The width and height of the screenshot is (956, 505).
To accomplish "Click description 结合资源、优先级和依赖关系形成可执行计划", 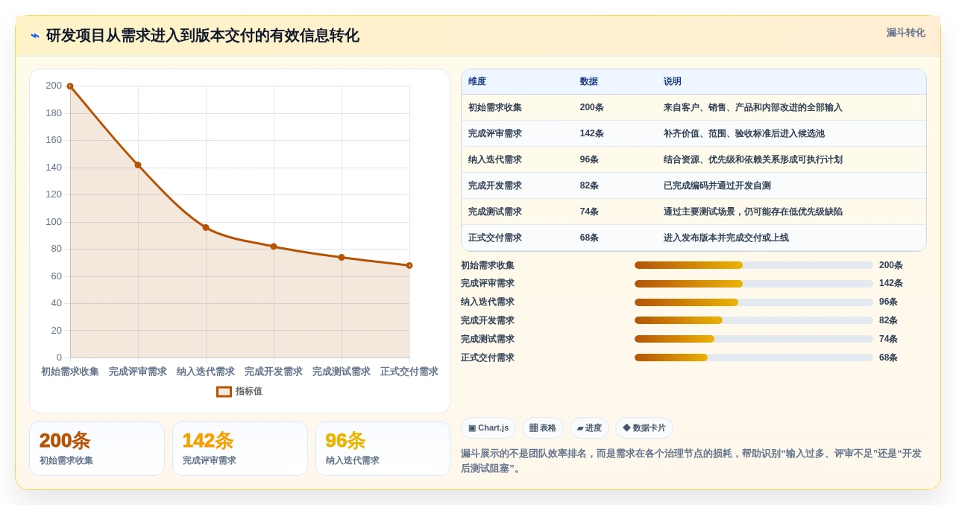I will tap(753, 159).
